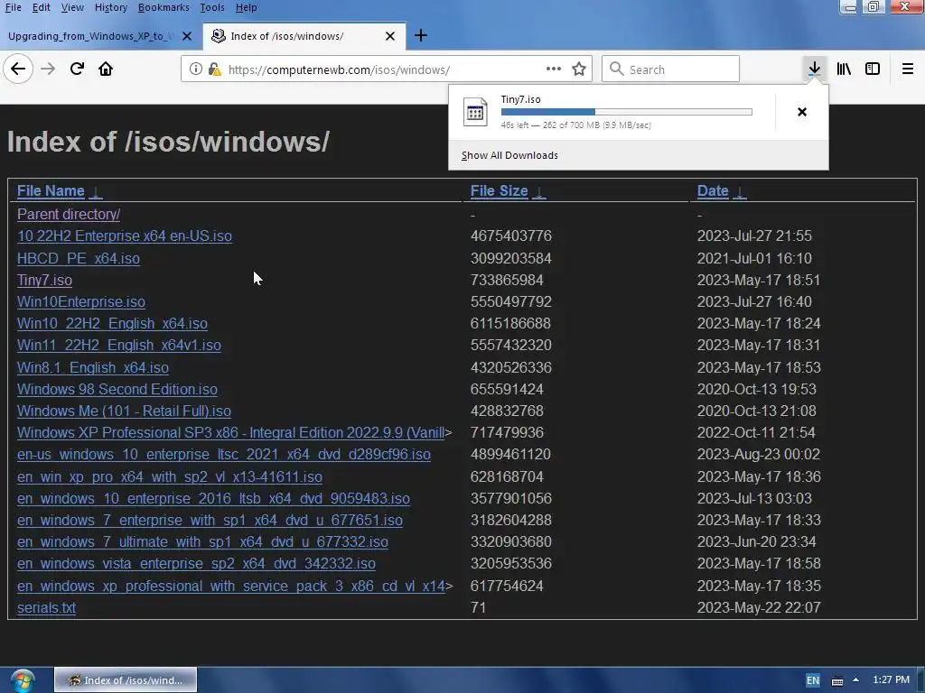Download Windows 98 Second Edition.iso
Screen dimensions: 925x693
tap(117, 390)
